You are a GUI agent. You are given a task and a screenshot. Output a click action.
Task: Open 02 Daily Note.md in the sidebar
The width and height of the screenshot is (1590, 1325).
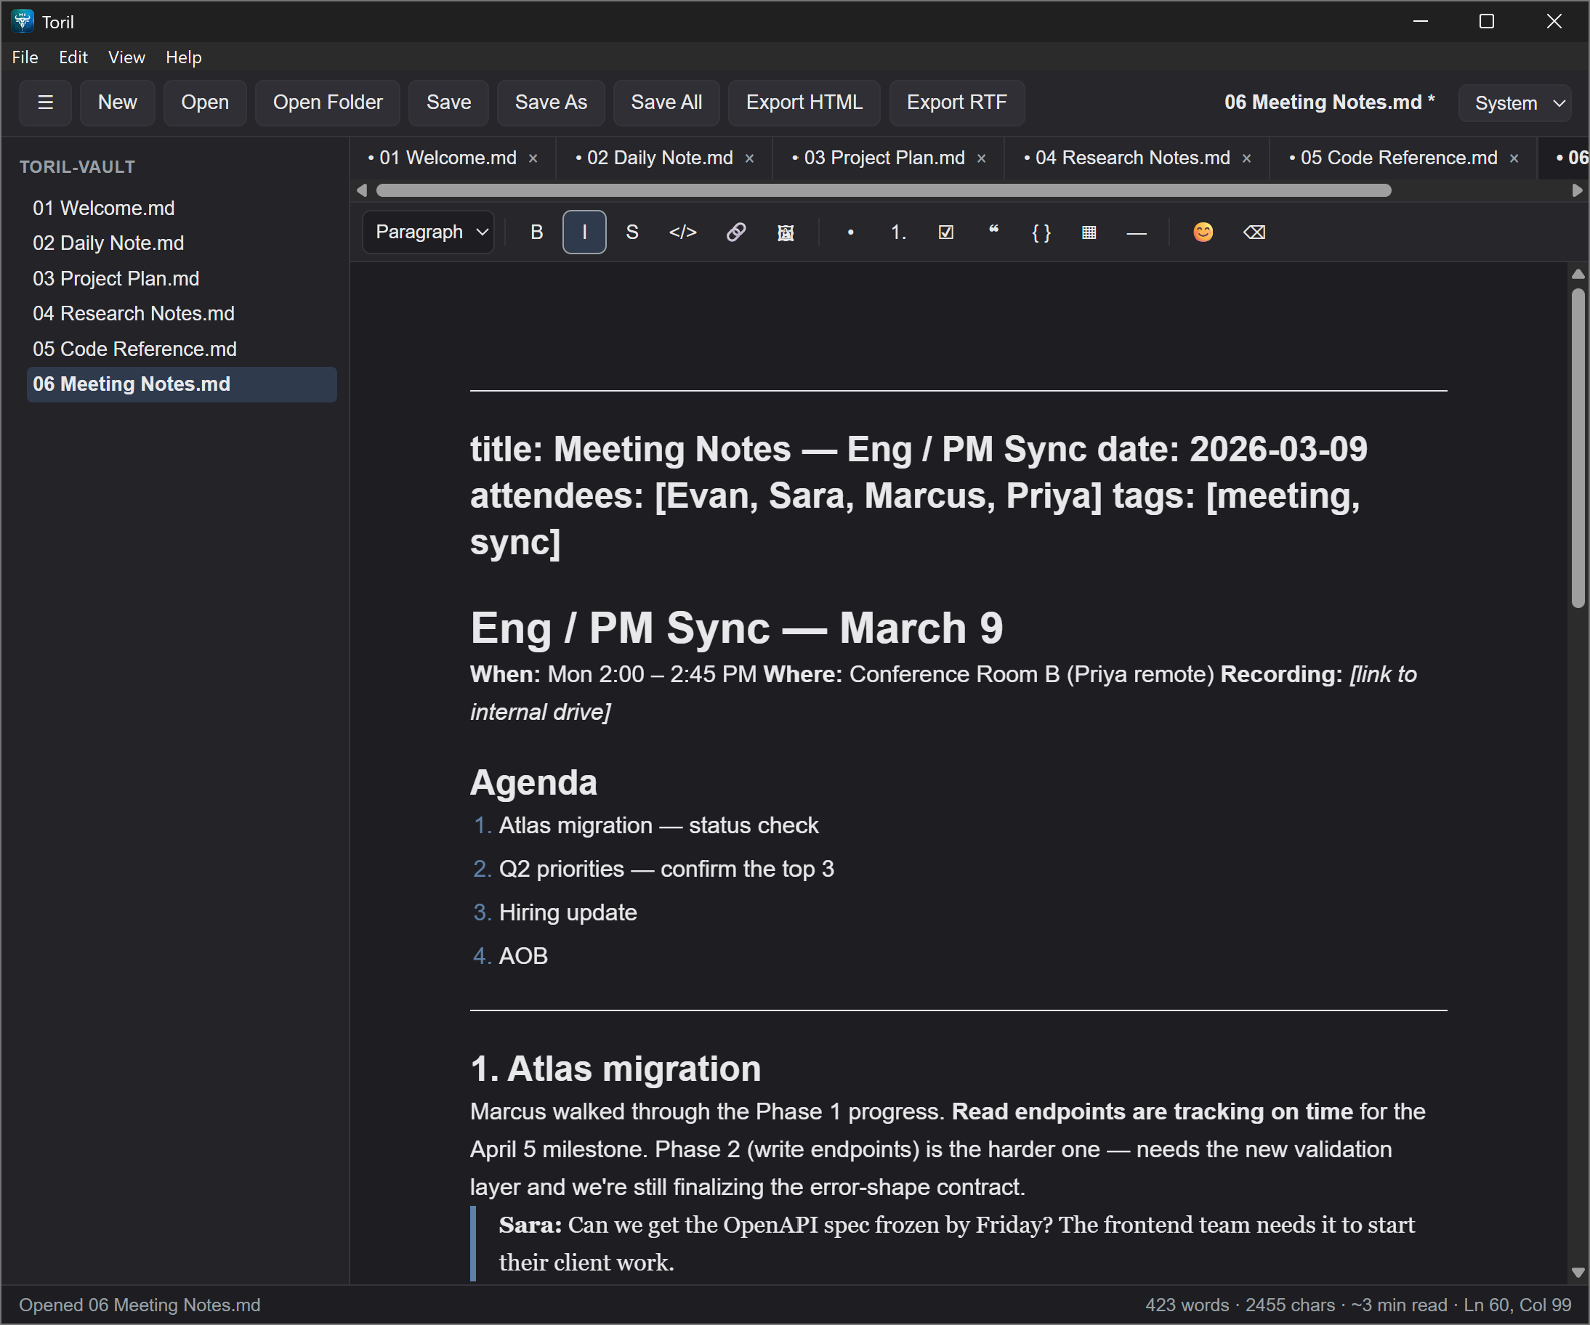tap(182, 243)
